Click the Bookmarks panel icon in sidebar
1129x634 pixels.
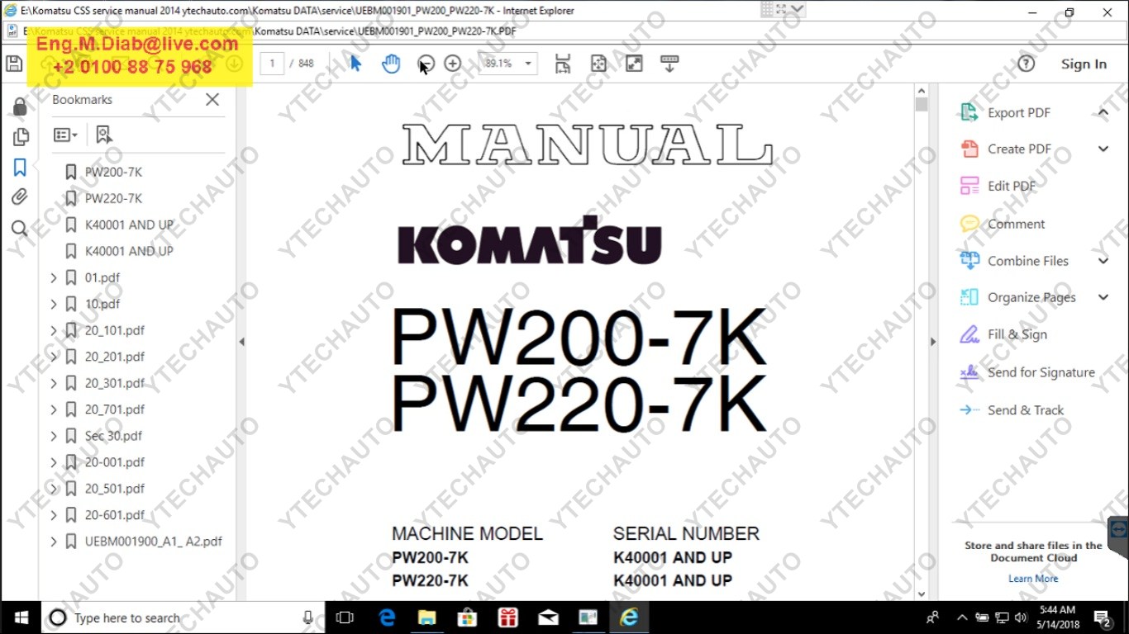coord(20,168)
